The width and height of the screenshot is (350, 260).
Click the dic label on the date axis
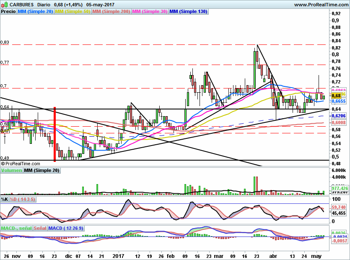tap(68, 256)
